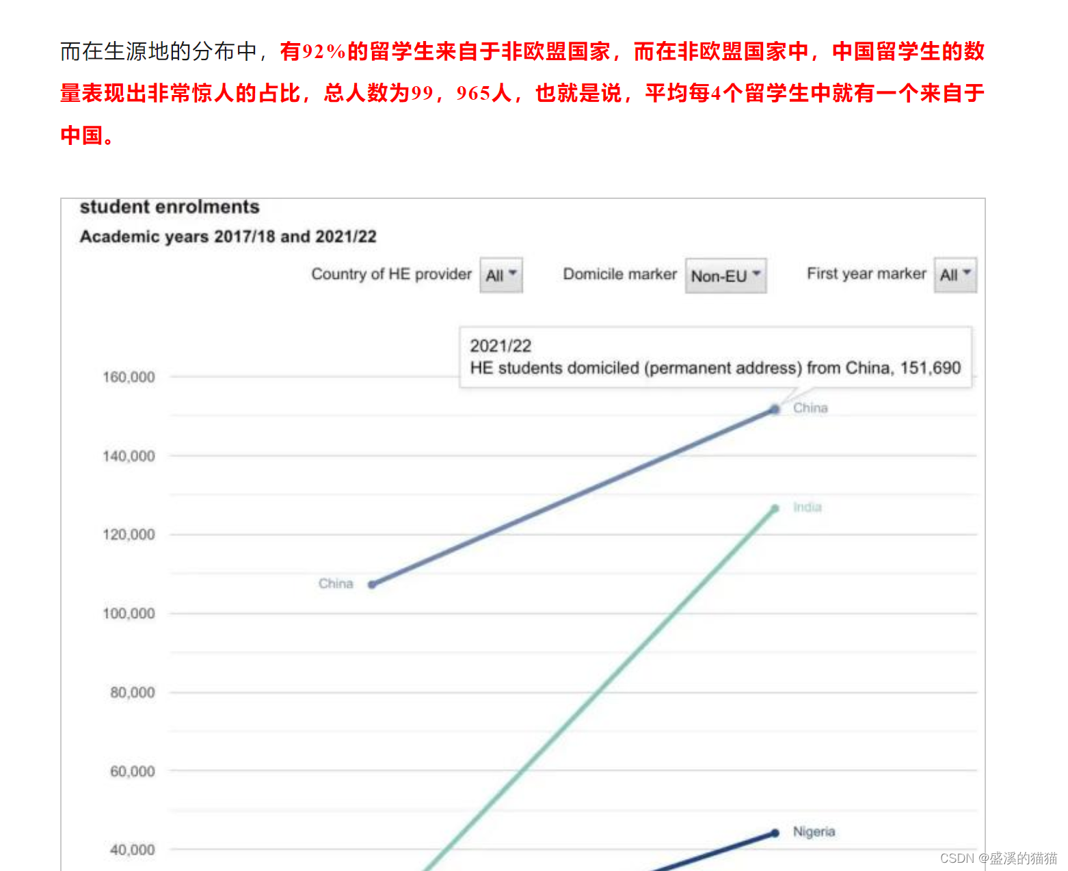The width and height of the screenshot is (1068, 871).
Task: Click the Academic years 2017/18 and 2021/22 subtitle
Action: click(228, 237)
